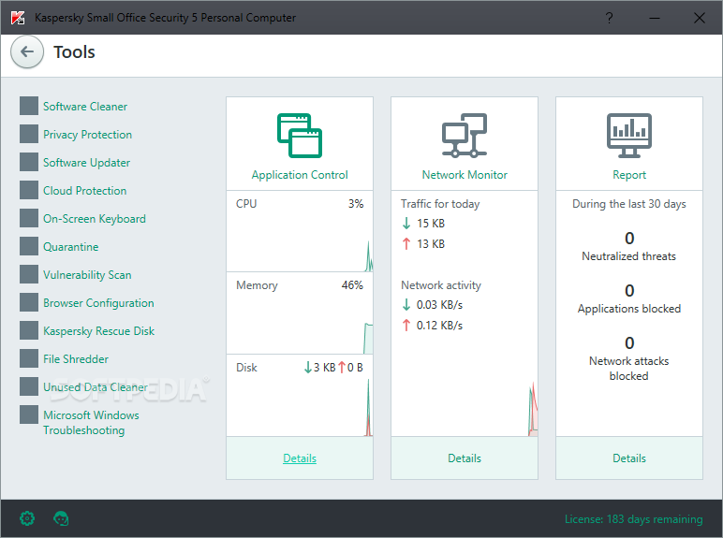The height and width of the screenshot is (538, 723).
Task: Click the CPU 3% value
Action: click(356, 204)
